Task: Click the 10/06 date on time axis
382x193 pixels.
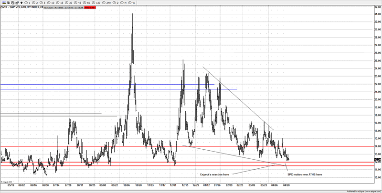Action: [x=127, y=185]
